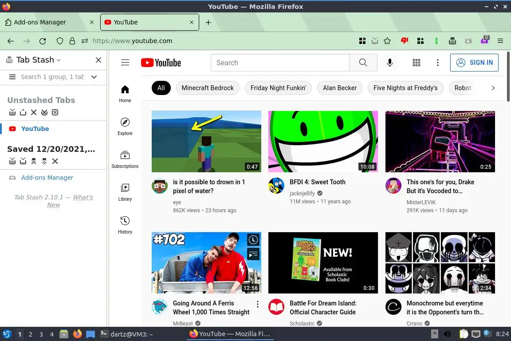Viewport: 511px width, 341px height.
Task: Sign in to YouTube
Action: [x=474, y=63]
